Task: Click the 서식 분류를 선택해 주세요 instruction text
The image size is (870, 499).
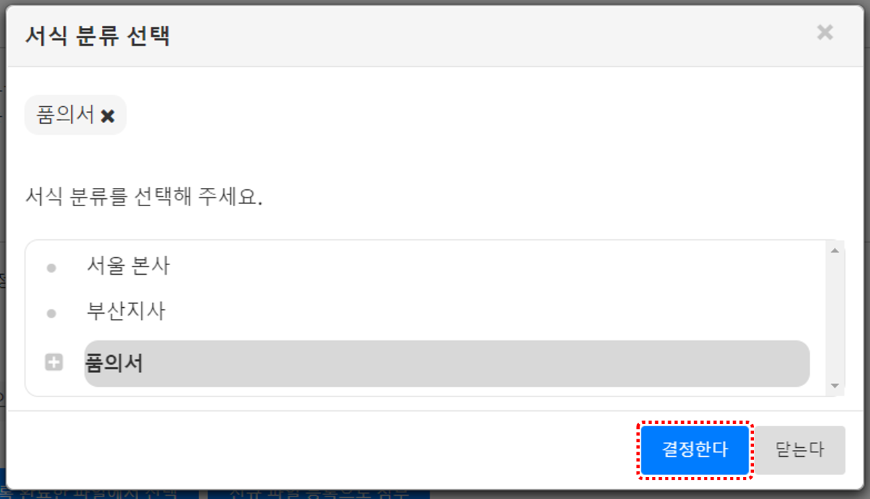Action: pos(143,196)
